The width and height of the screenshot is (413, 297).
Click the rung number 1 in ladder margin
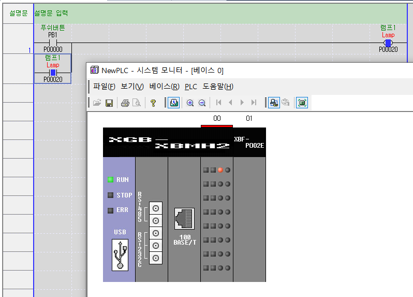(30, 50)
